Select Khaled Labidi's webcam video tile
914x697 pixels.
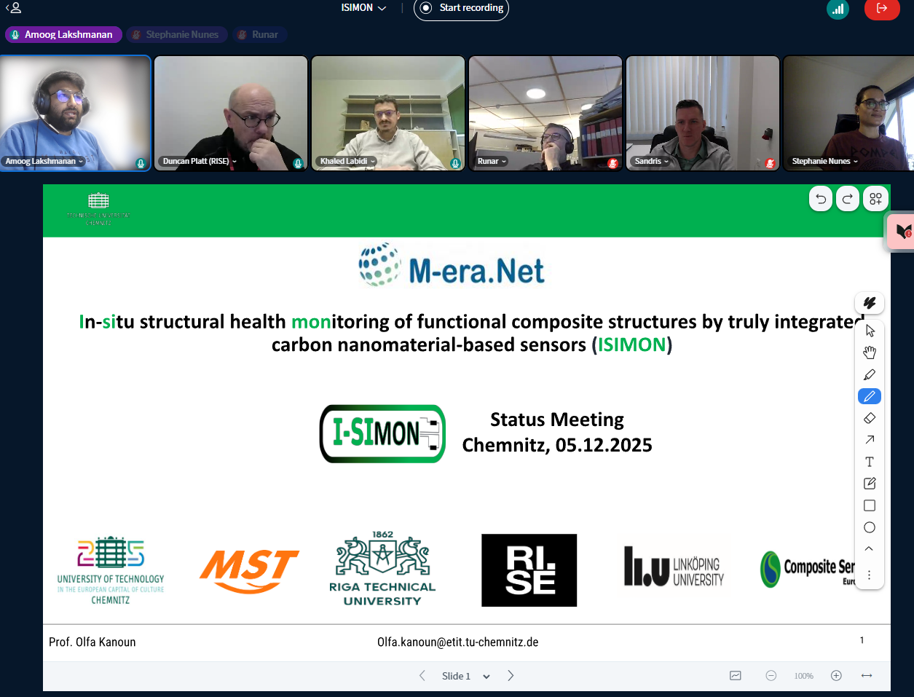(x=388, y=113)
